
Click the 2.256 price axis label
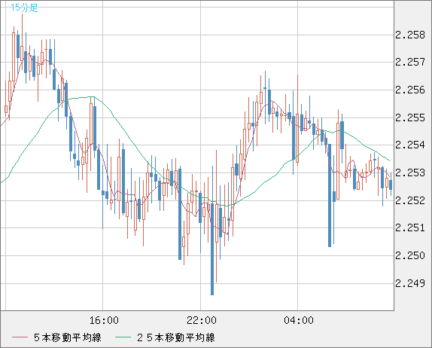pos(410,90)
